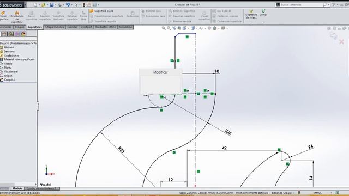Viewport: 349px width, 196px height.
Task: Switch to the DimXpert tab
Action: pos(86,27)
